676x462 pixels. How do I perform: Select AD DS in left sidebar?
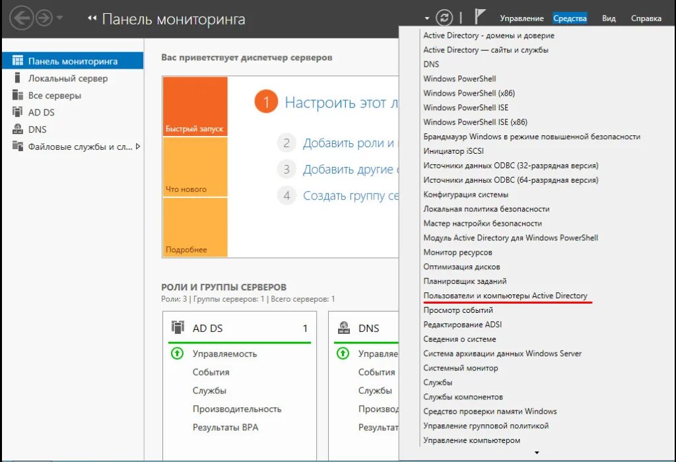coord(73,112)
